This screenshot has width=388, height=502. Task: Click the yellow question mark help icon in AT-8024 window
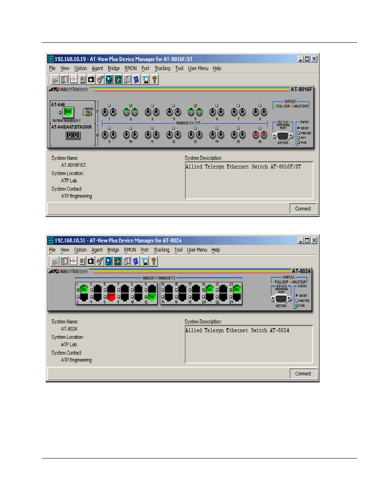[154, 261]
